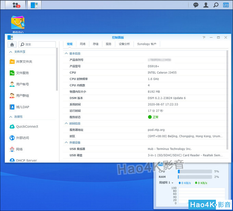Click the pool.ntp.org server address

156,130
